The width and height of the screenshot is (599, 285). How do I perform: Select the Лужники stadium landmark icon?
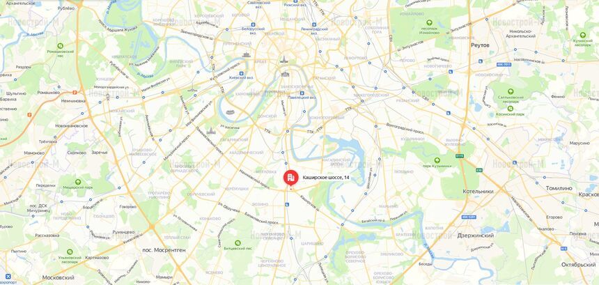point(230,112)
